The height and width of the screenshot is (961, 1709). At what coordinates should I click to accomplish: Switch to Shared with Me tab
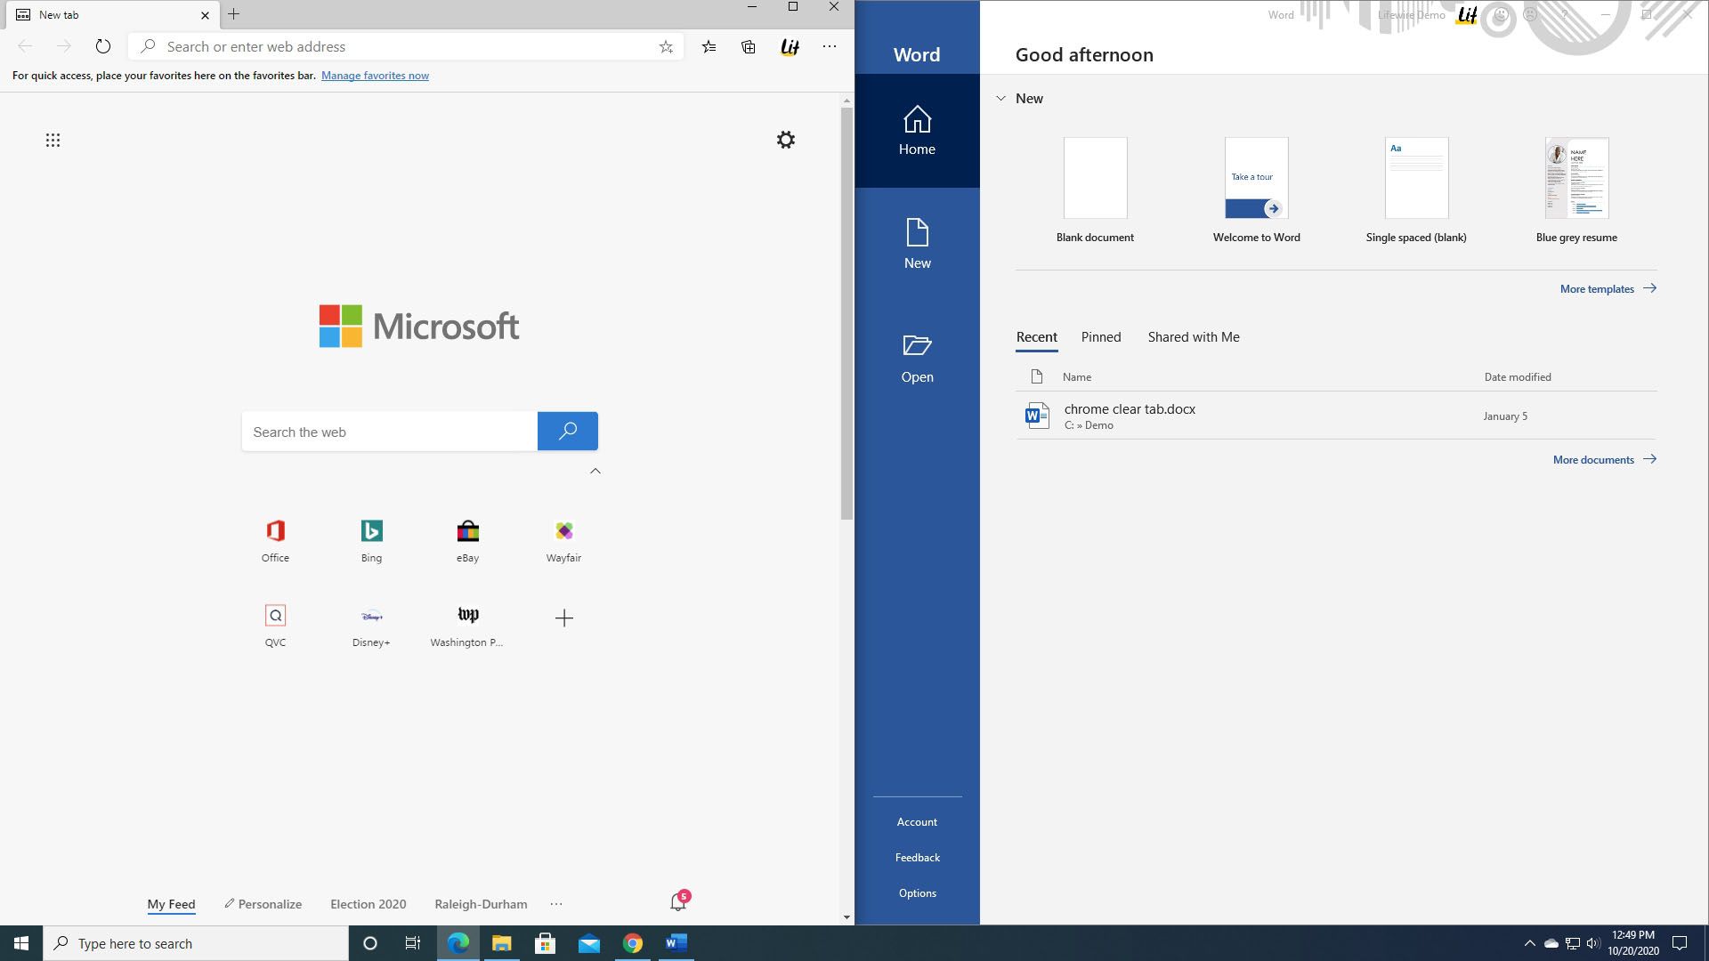pyautogui.click(x=1193, y=335)
